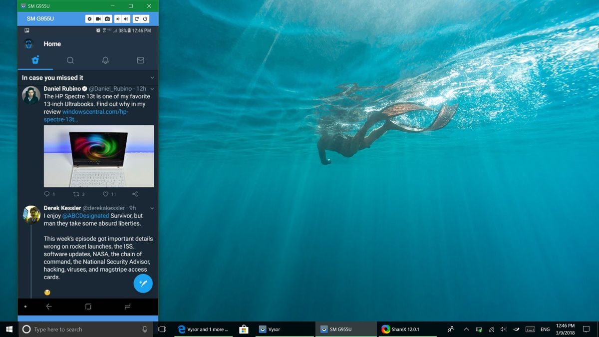The image size is (599, 337).
Task: Raise the device volume in Vysor
Action: click(127, 18)
